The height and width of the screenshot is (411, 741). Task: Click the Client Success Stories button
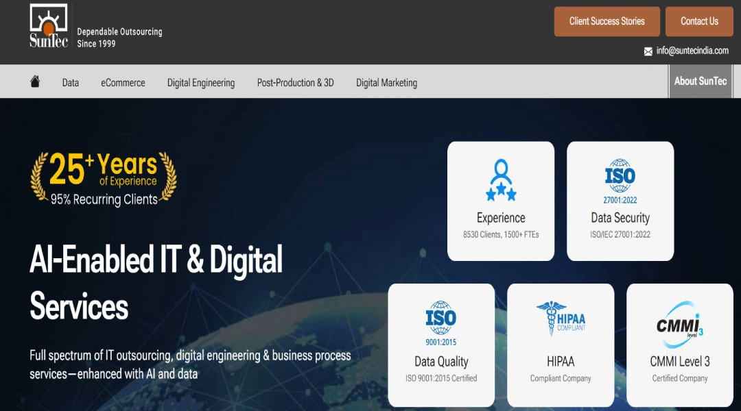pyautogui.click(x=607, y=21)
